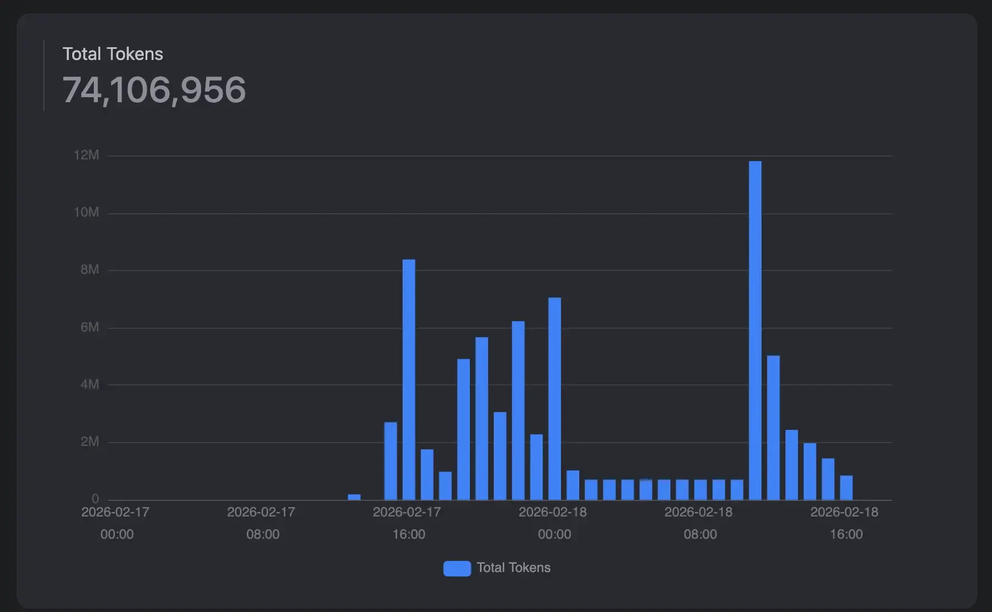Click the 12M y-axis label
Viewport: 992px width, 612px height.
click(86, 155)
